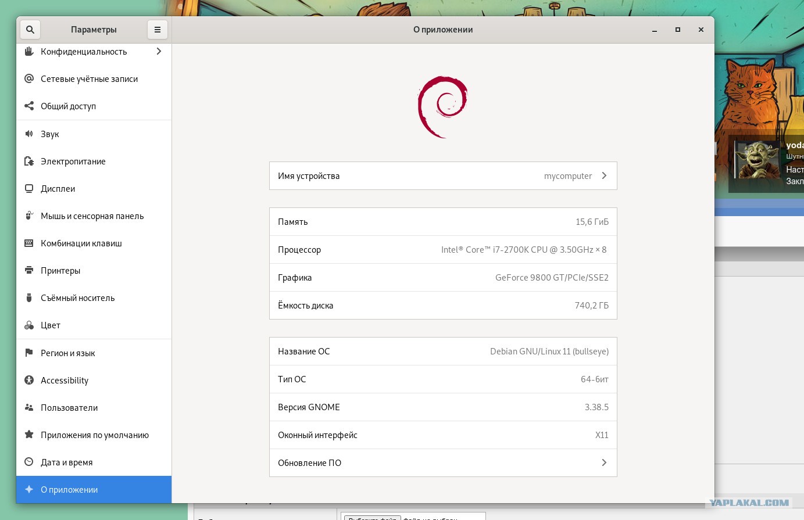Click the Обновление ПО row label
The image size is (804, 520).
(309, 463)
